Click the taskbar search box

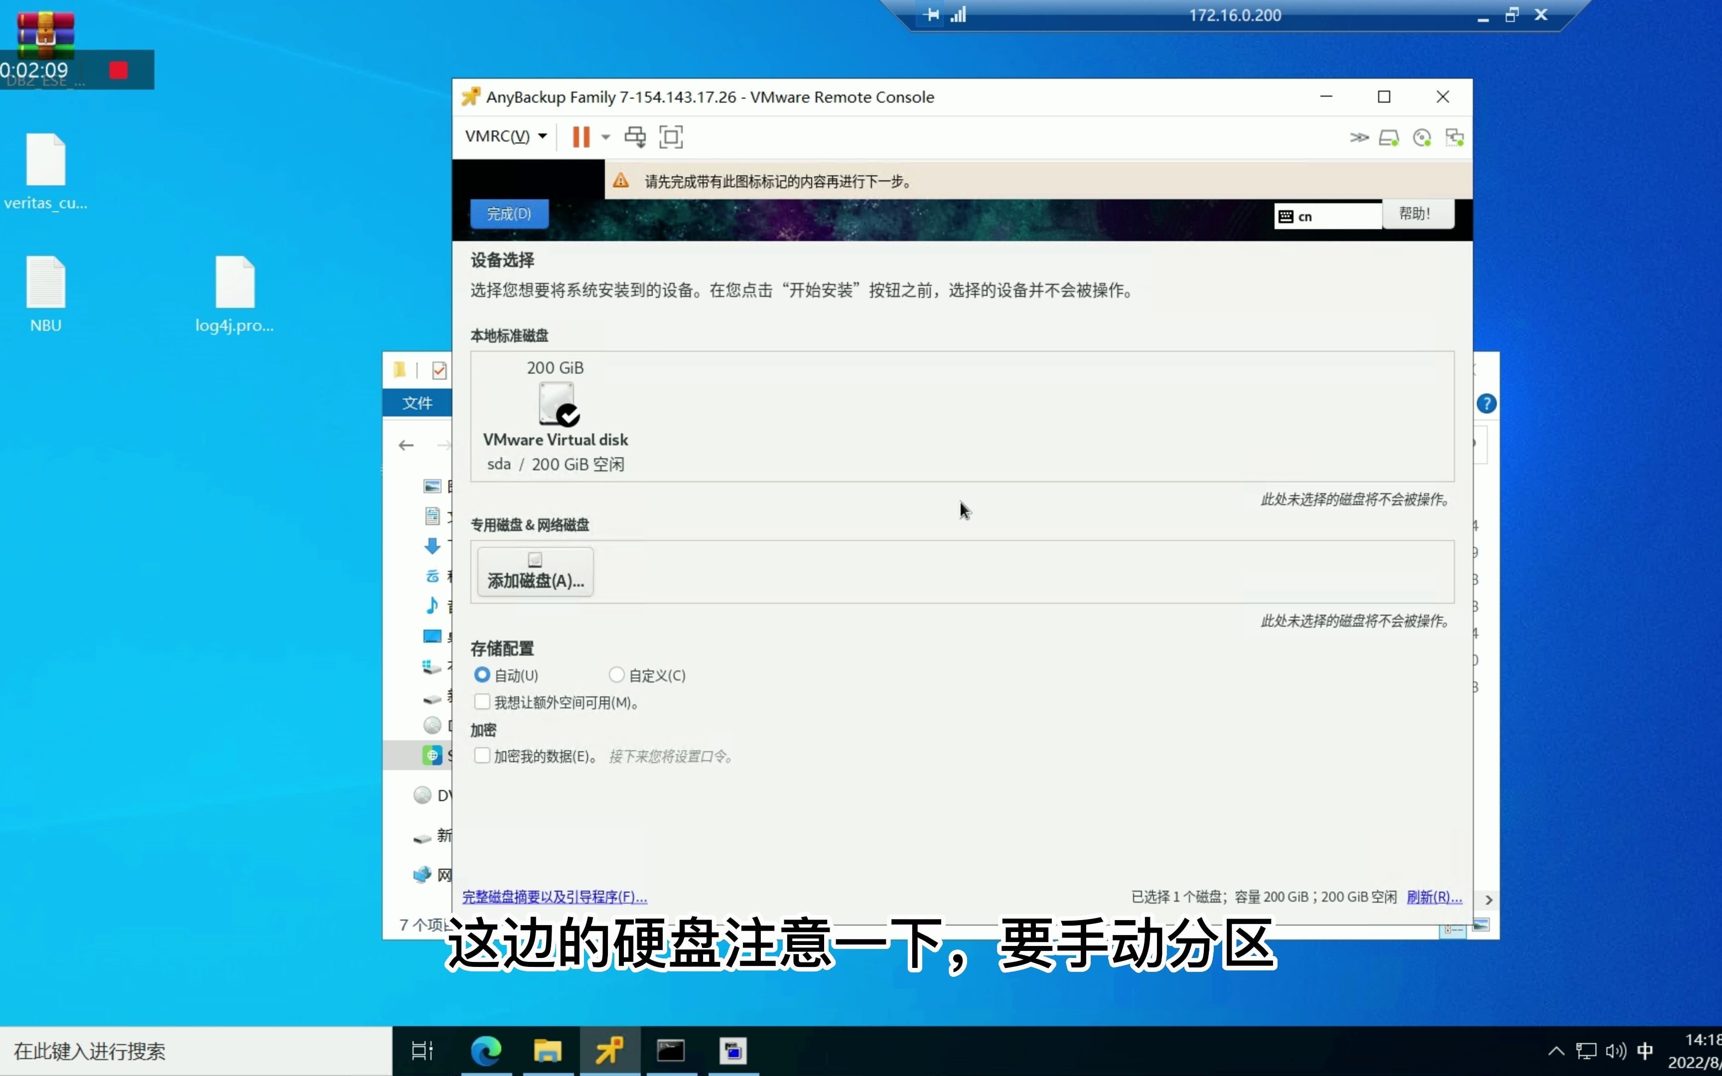[x=196, y=1051]
